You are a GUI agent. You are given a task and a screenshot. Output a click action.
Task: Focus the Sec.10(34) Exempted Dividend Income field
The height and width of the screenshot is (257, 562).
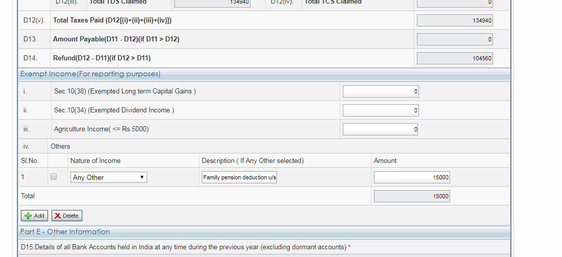[x=380, y=110]
